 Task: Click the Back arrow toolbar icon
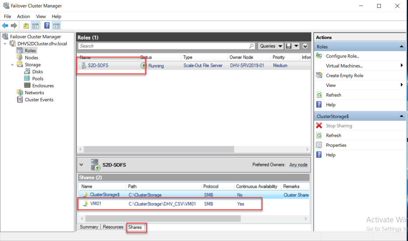(x=5, y=26)
